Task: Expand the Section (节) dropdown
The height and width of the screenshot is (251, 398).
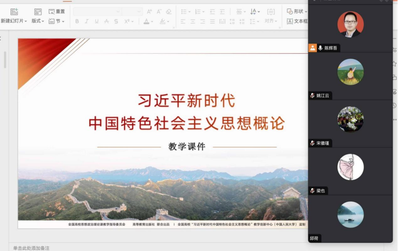Action: pos(57,22)
